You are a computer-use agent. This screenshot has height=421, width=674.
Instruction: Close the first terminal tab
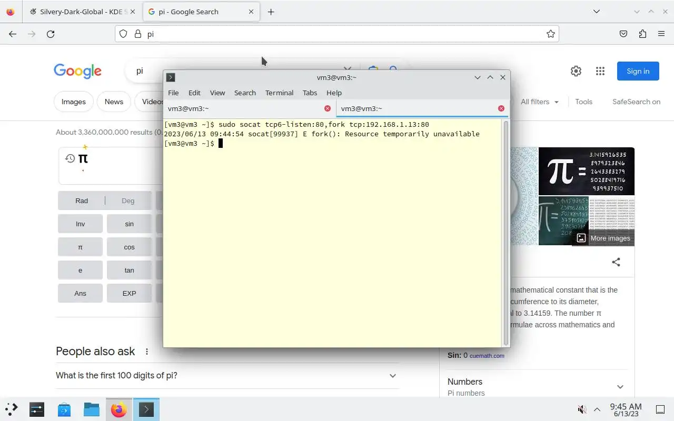328,108
